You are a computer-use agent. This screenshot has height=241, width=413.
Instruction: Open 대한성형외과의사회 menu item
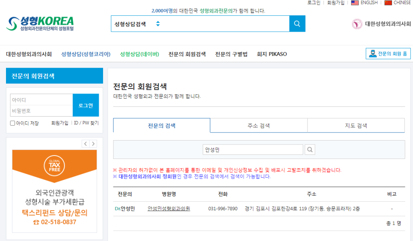29,54
